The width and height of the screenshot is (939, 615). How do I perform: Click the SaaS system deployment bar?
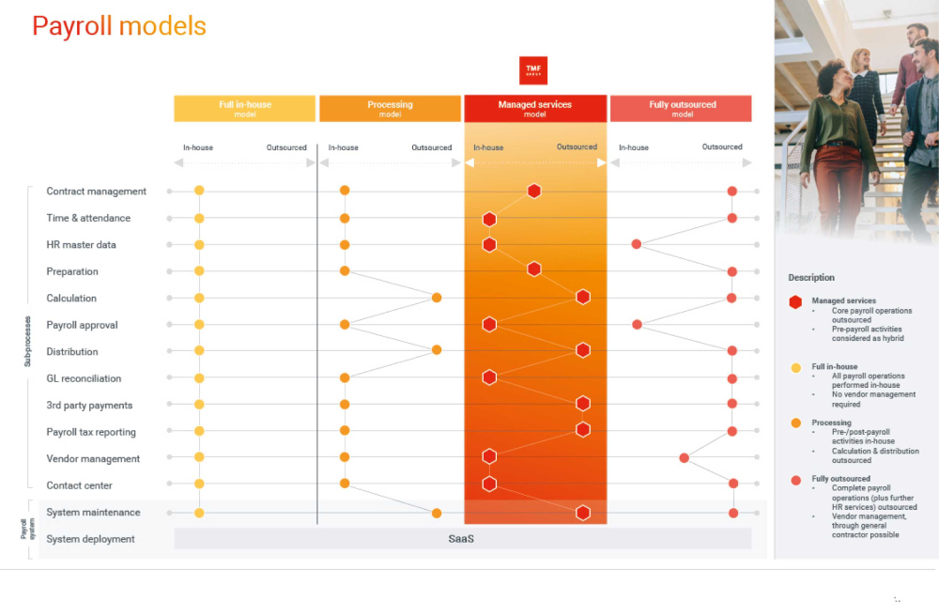point(462,539)
